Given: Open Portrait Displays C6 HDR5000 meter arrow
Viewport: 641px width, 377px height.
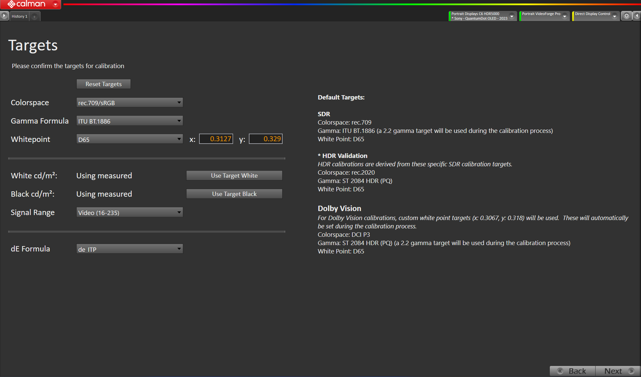Looking at the screenshot, I should click(x=512, y=16).
